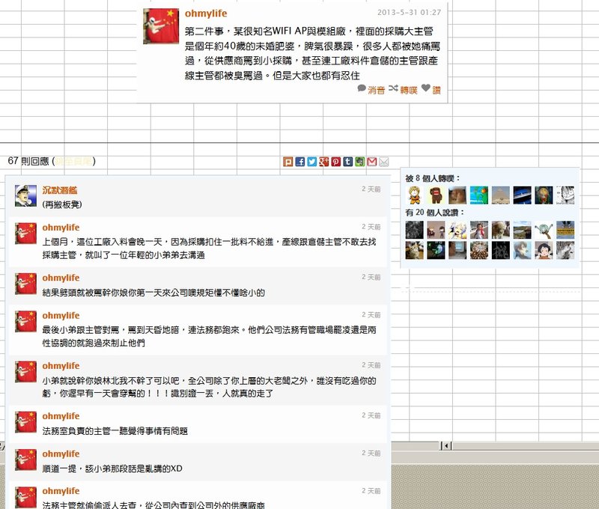
Task: Open first replurker's avatar under 被 8 個人轉噗
Action: 415,195
